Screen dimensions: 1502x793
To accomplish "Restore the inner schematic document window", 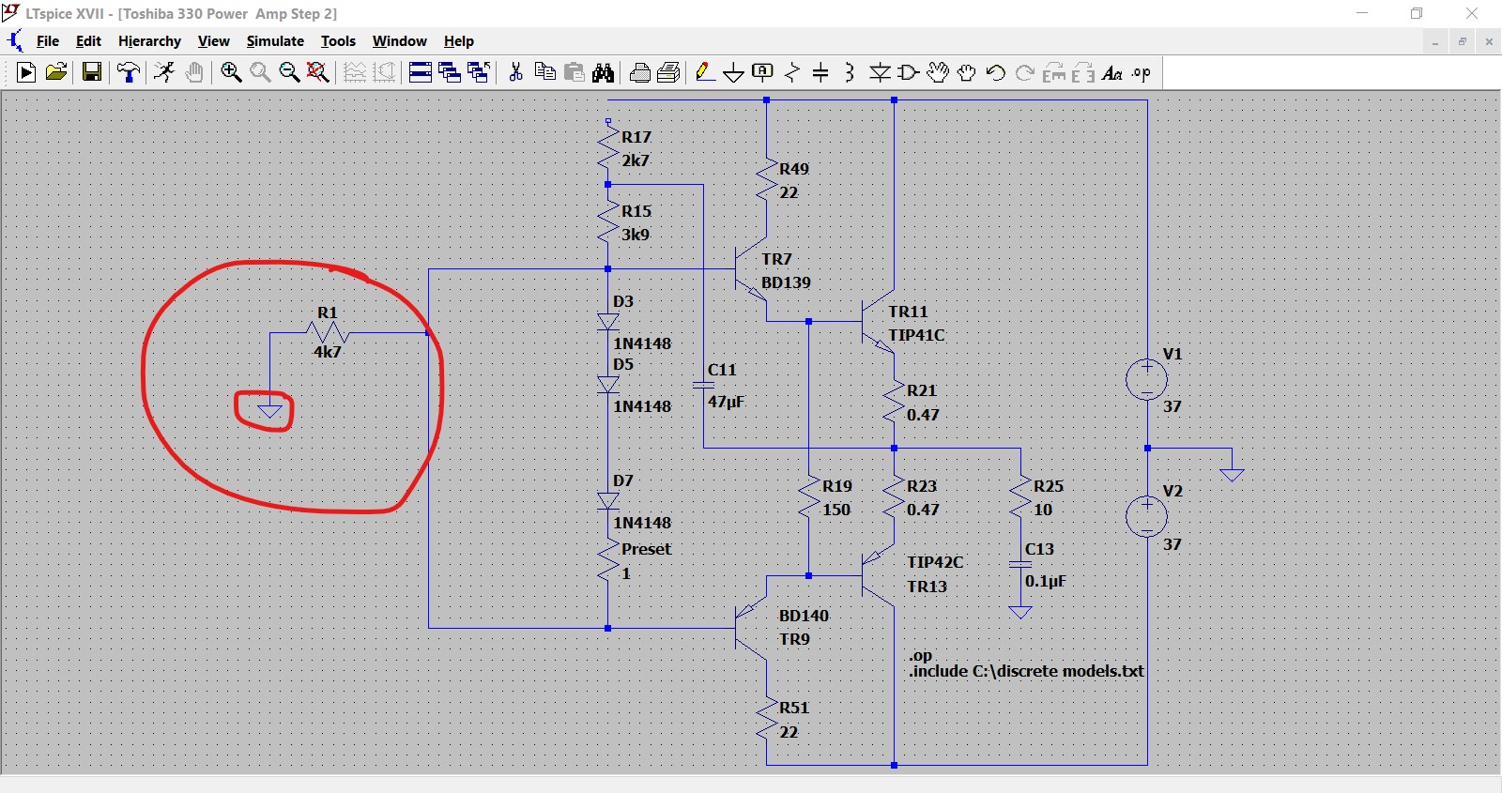I will (x=1462, y=41).
